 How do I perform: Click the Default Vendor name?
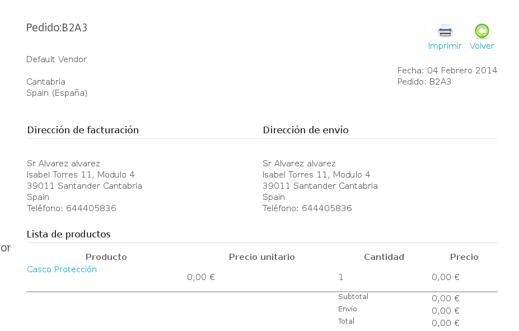point(57,59)
